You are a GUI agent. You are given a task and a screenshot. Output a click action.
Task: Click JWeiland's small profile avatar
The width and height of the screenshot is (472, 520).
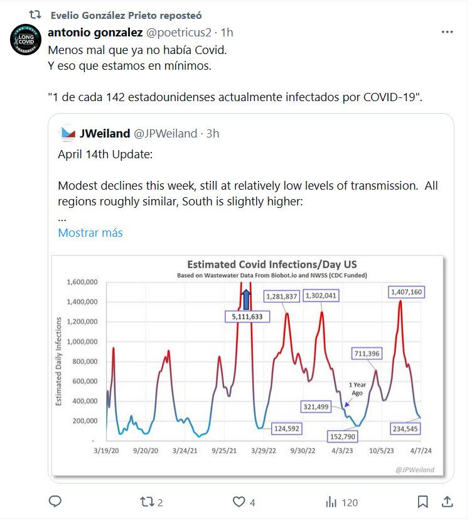(67, 133)
